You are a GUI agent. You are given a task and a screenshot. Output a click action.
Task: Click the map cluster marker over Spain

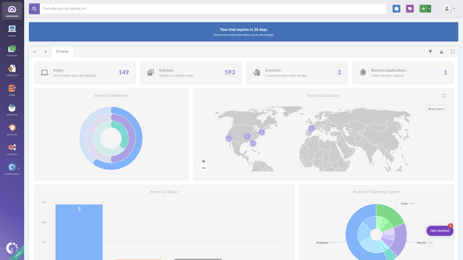(x=311, y=128)
